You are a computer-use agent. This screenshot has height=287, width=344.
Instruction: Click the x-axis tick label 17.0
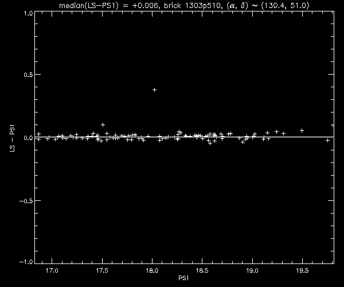click(52, 270)
